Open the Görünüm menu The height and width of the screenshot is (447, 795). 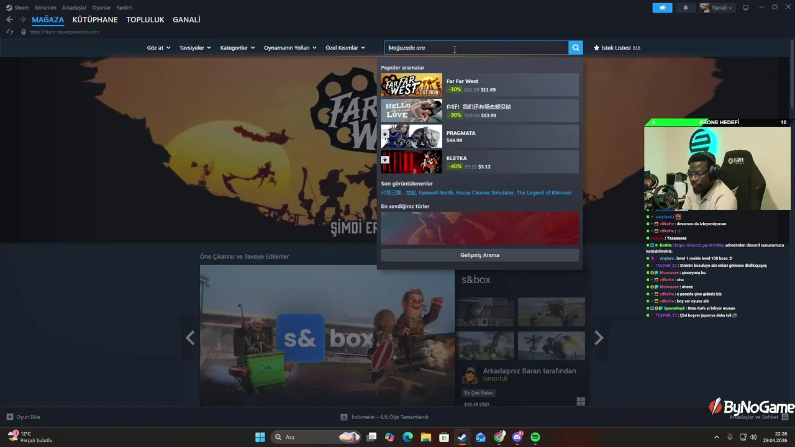[45, 7]
